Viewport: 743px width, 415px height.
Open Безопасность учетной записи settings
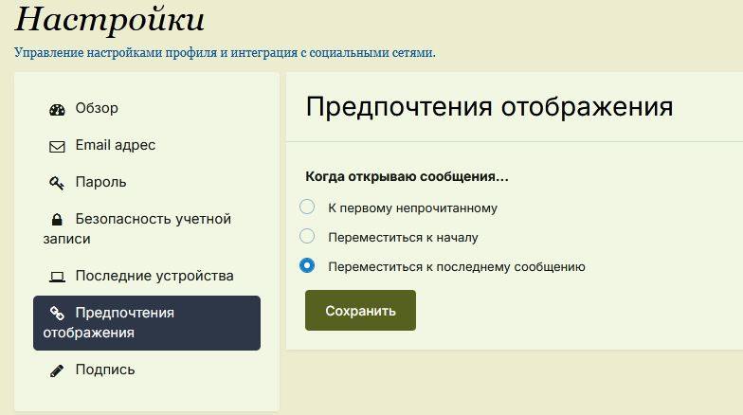coord(152,219)
